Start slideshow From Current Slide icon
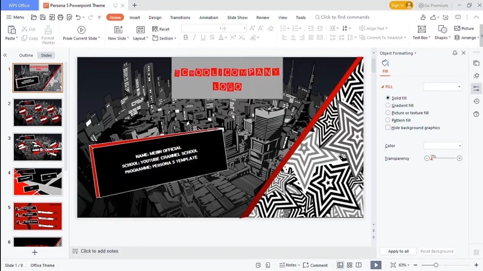Image resolution: width=483 pixels, height=271 pixels. [82, 30]
